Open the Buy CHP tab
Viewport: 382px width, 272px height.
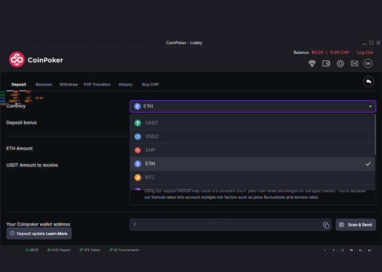(150, 84)
